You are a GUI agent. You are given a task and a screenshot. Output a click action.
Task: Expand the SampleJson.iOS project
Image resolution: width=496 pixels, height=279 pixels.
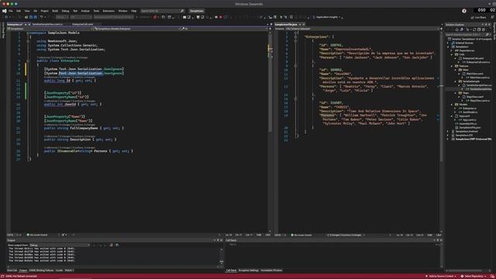click(449, 135)
